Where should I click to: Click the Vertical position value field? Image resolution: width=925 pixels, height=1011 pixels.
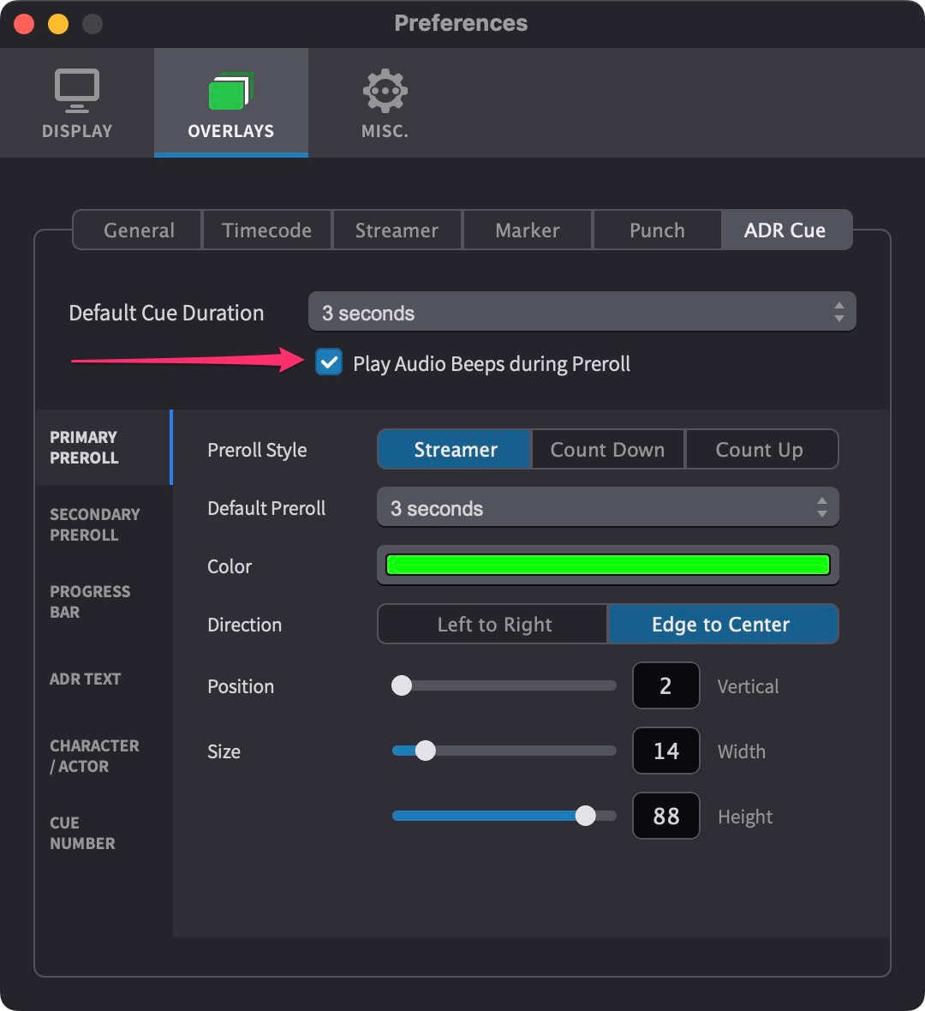[665, 685]
